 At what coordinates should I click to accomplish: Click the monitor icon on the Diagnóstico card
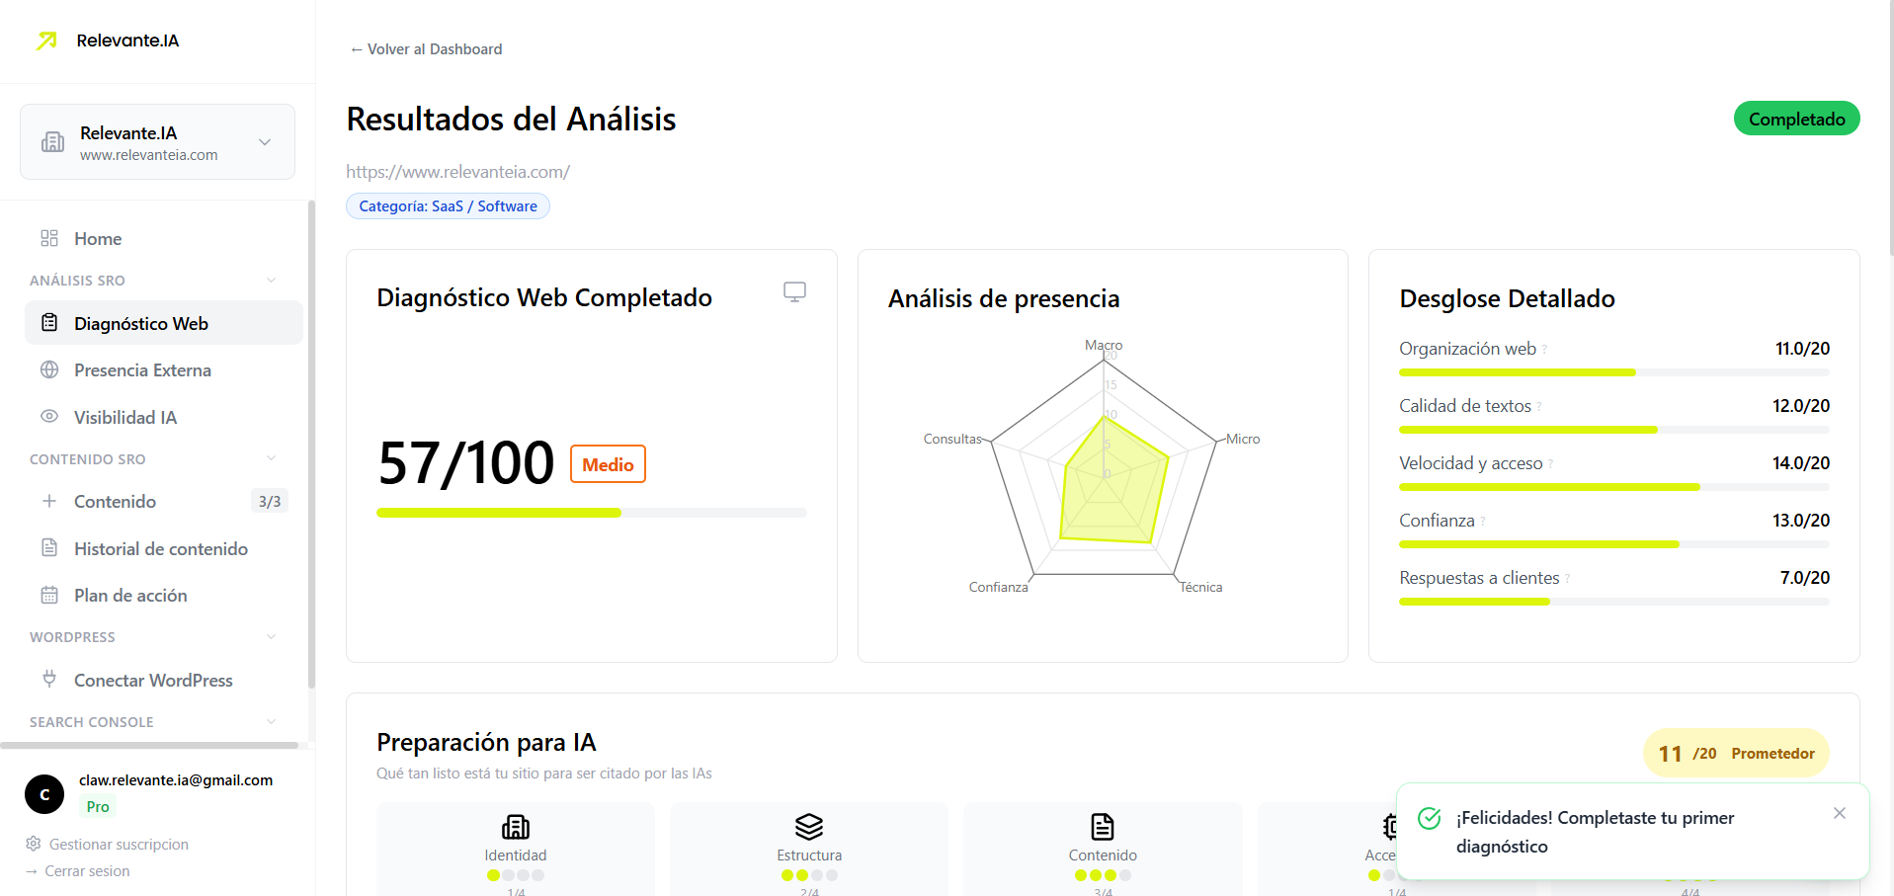[794, 291]
